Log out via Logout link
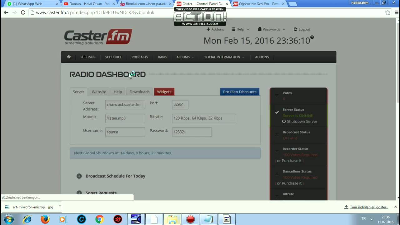 click(302, 29)
